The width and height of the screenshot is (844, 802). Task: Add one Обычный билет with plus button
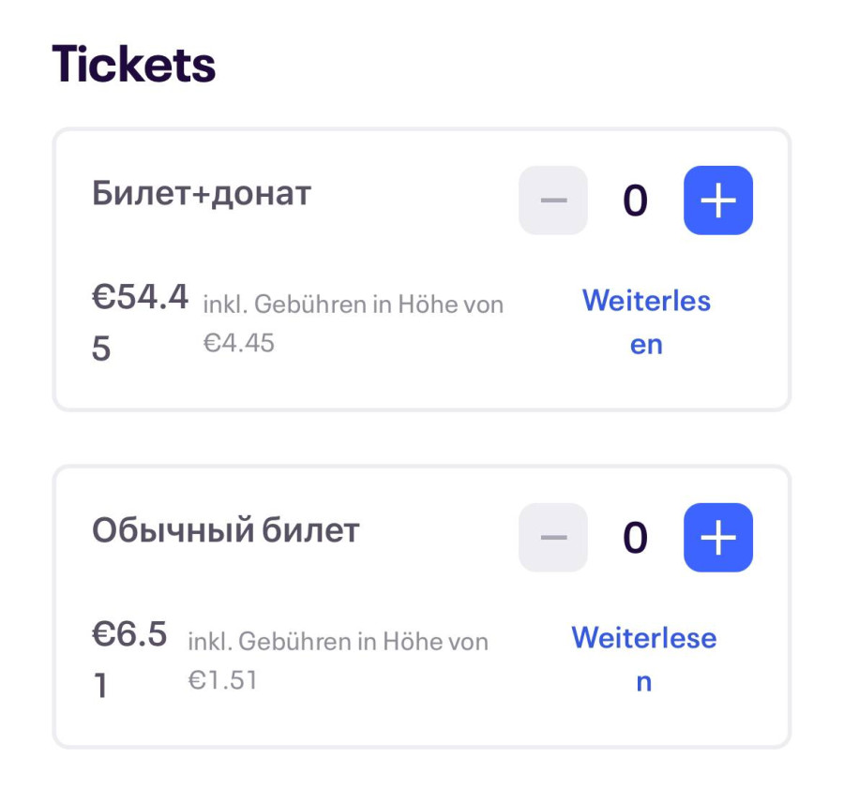pos(718,538)
